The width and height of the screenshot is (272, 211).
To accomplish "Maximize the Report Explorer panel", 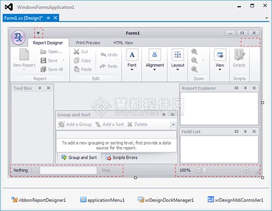I will coord(236,88).
